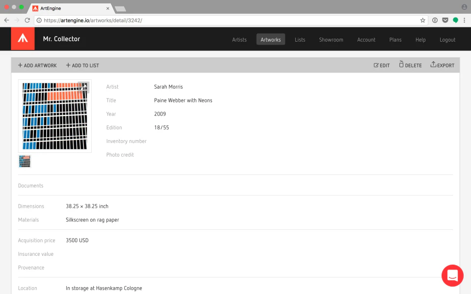
Task: Click the ArtEngine logo icon
Action: [23, 38]
